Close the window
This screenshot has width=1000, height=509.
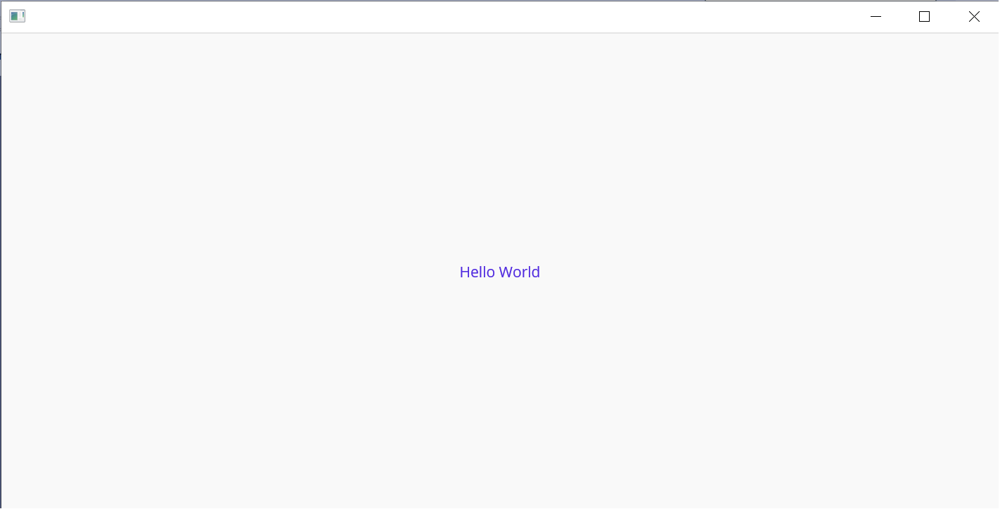[974, 17]
